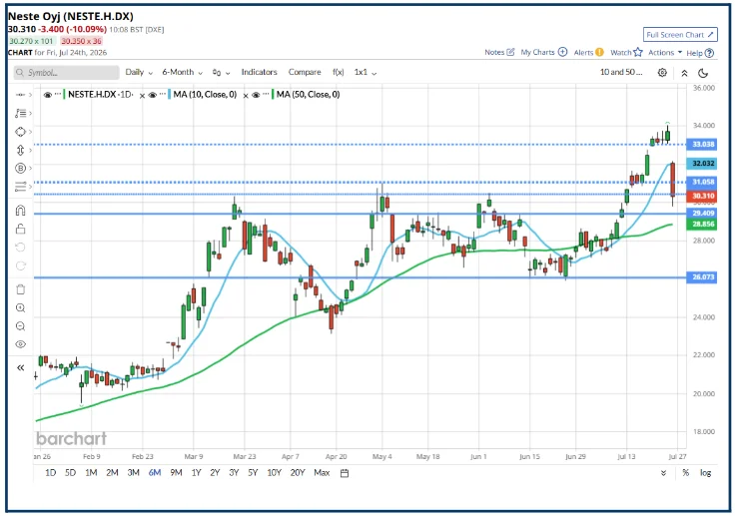The width and height of the screenshot is (735, 516).
Task: Open options dots for MA (10, Close, 0)
Action: click(x=162, y=94)
